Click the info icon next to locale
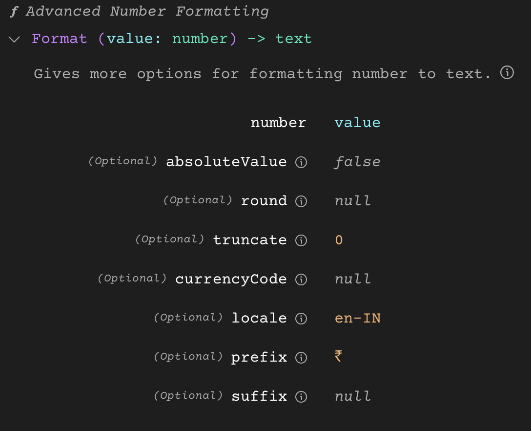 301,319
